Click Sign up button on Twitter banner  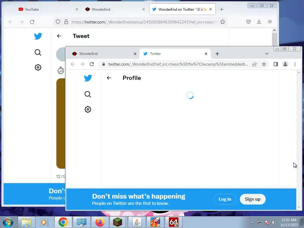[x=252, y=199]
